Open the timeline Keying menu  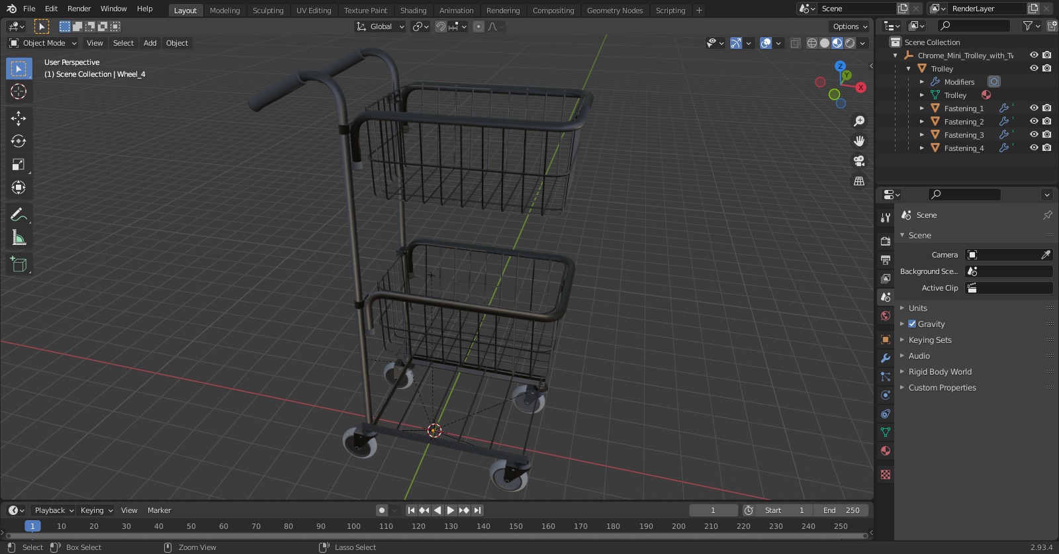click(97, 510)
